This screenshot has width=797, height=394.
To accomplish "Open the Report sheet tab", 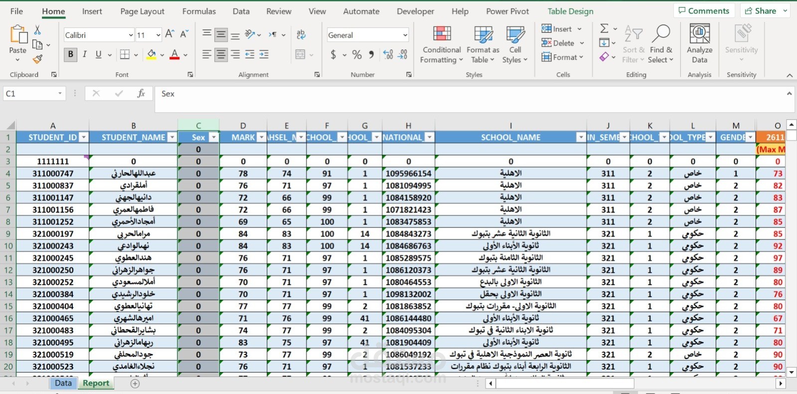I will 96,383.
